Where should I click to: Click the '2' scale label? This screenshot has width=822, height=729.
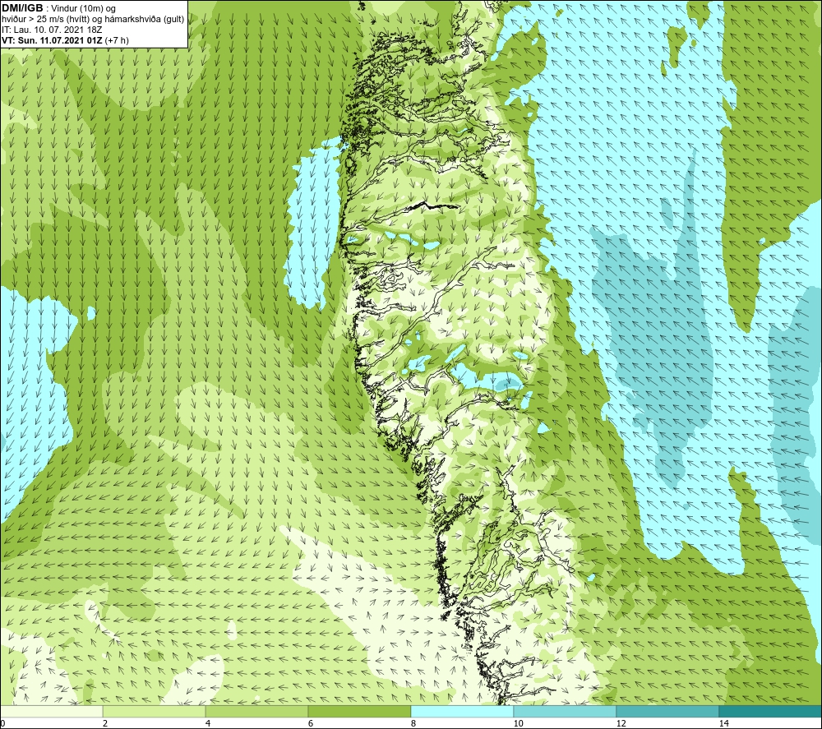pyautogui.click(x=105, y=723)
